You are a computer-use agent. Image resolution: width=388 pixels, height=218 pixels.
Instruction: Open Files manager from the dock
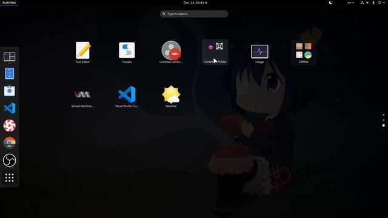pyautogui.click(x=10, y=74)
